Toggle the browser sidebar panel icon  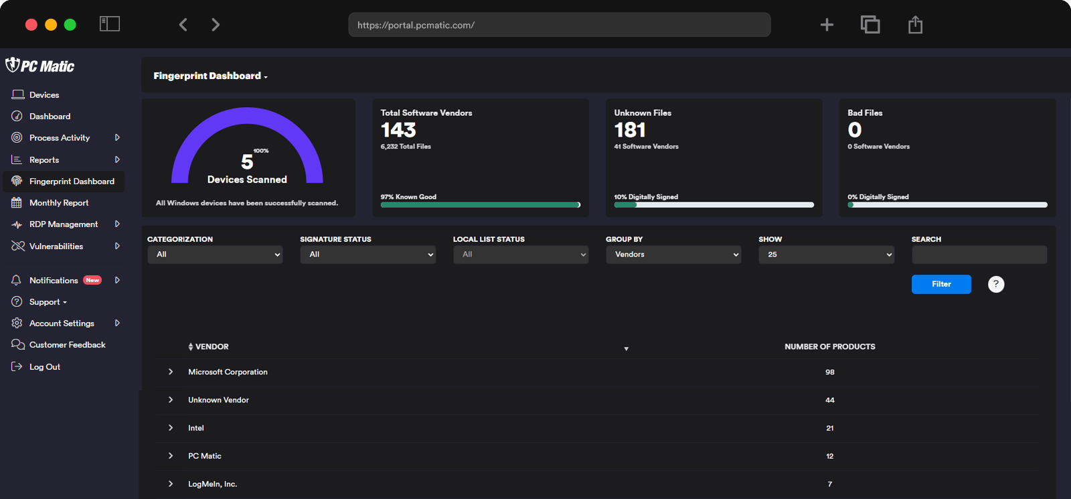pos(110,24)
